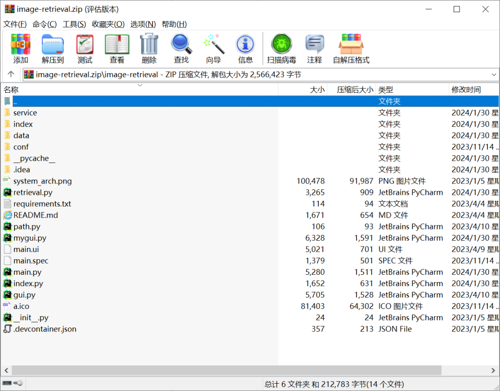Select the service folder
The width and height of the screenshot is (500, 391).
[x=25, y=113]
